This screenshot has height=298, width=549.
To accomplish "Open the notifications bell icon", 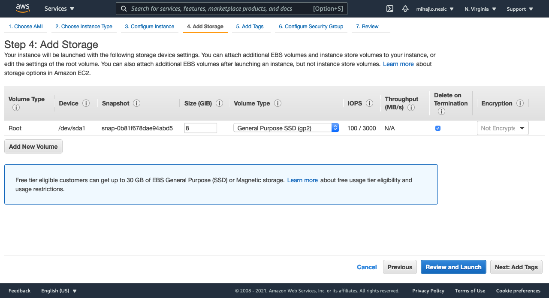I will pyautogui.click(x=405, y=9).
